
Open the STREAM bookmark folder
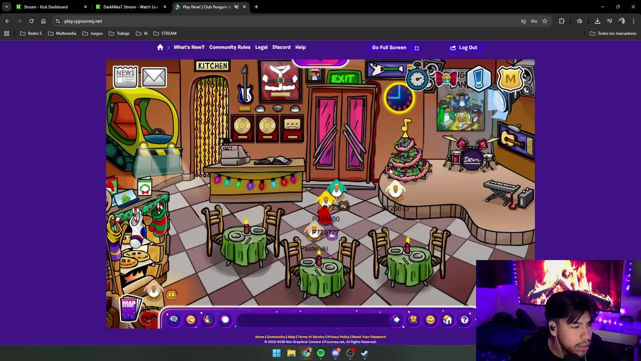(165, 34)
